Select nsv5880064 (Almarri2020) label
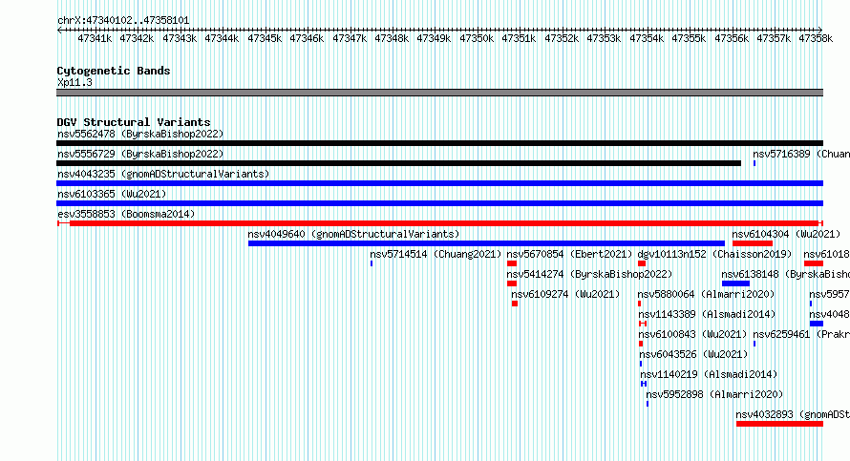850x461 pixels. [x=706, y=294]
